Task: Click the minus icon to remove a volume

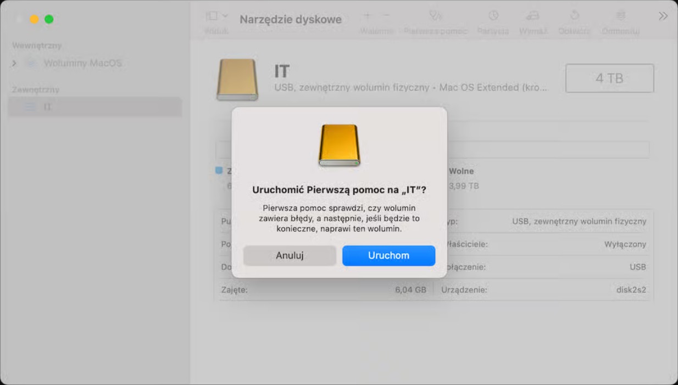Action: tap(386, 16)
